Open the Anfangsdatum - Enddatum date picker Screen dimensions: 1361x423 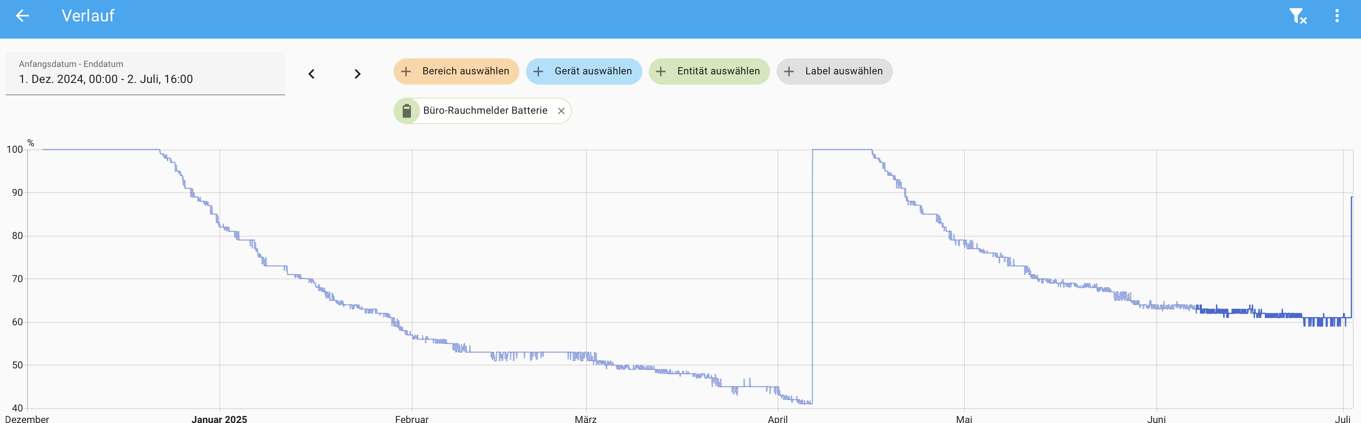[145, 74]
